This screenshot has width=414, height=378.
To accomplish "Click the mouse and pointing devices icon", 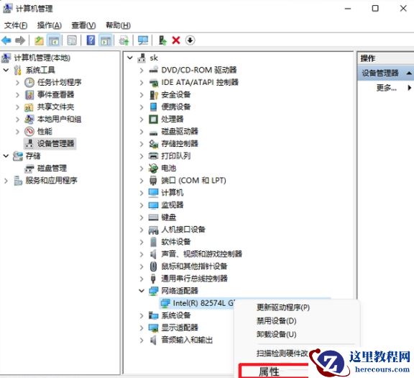I will tap(153, 266).
